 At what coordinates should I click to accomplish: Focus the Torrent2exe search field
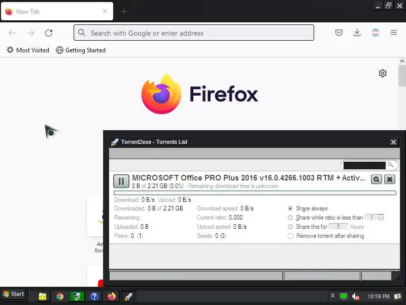[364, 165]
